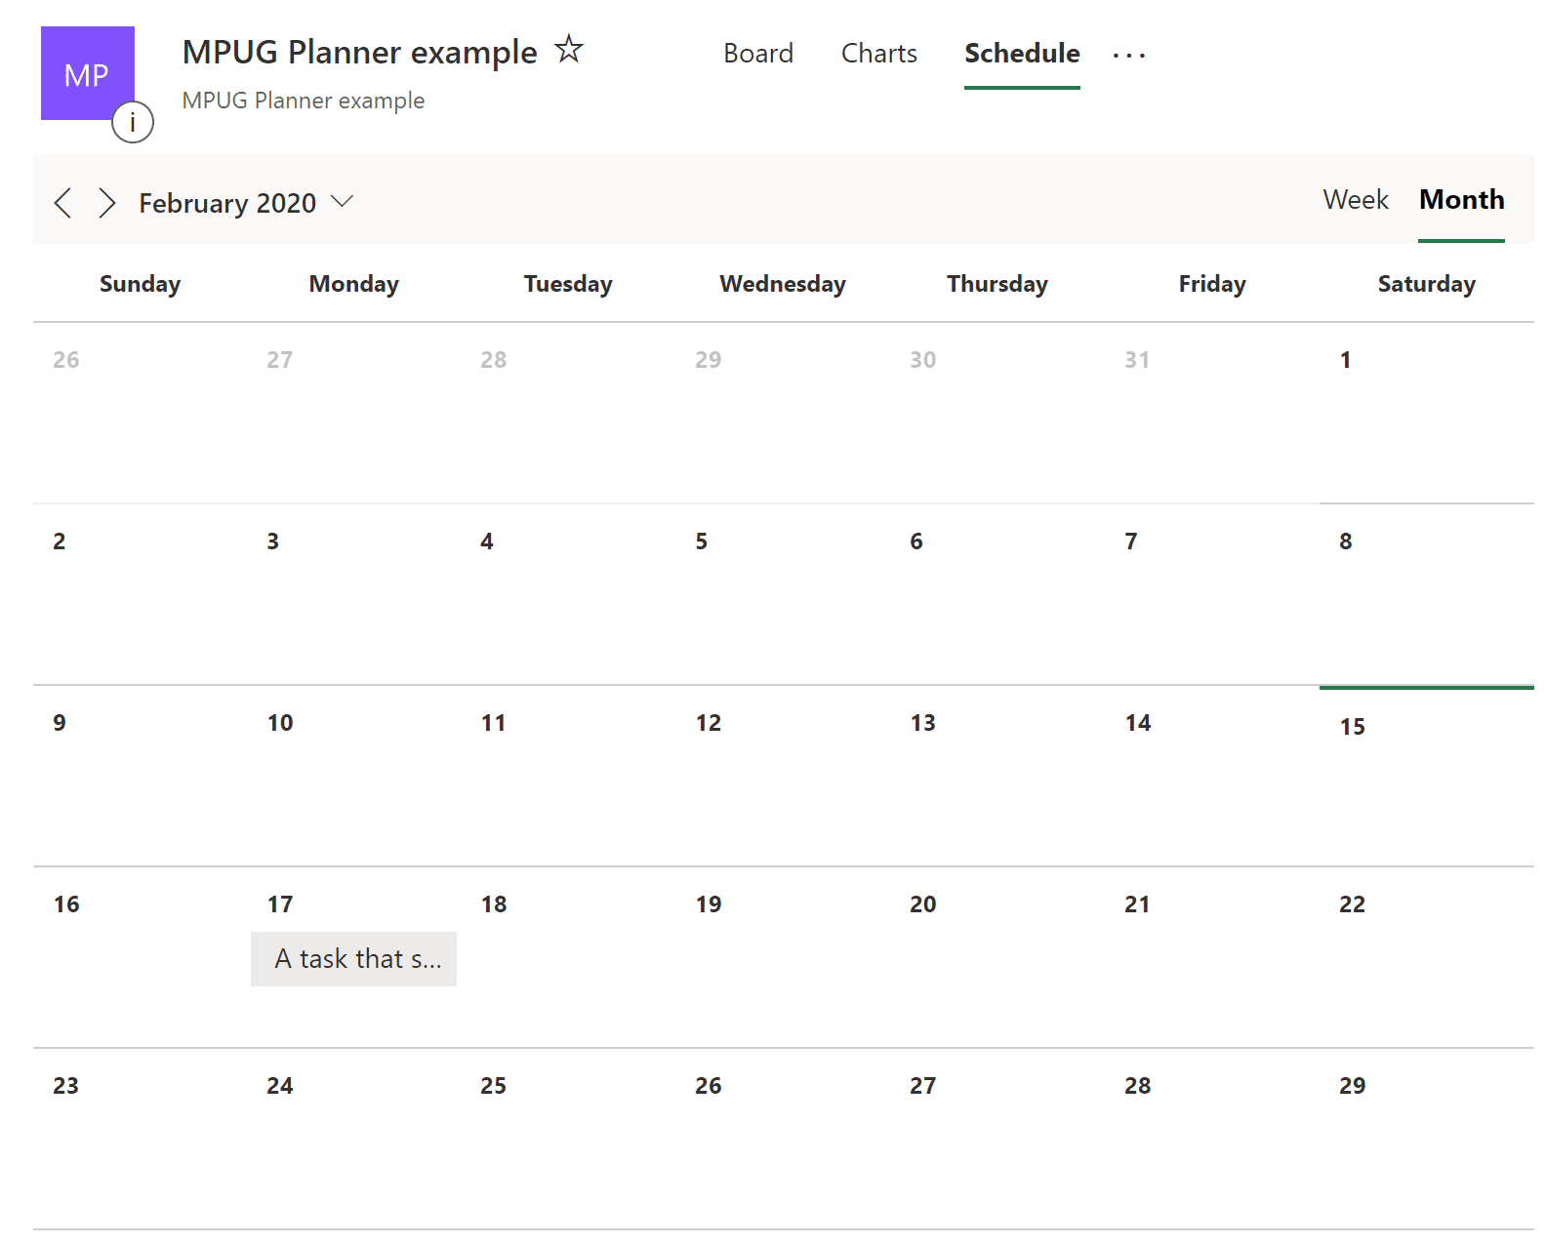The image size is (1546, 1244).
Task: Click on day 20 in calendar
Action: coord(923,904)
